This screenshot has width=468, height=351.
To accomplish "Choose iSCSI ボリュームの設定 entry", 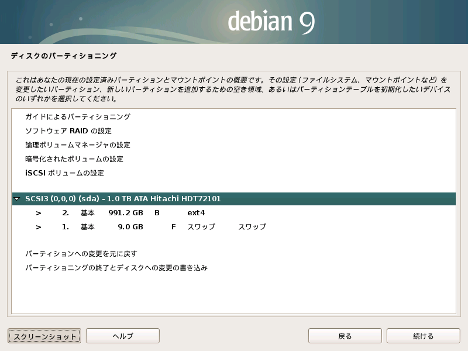I will click(x=64, y=173).
